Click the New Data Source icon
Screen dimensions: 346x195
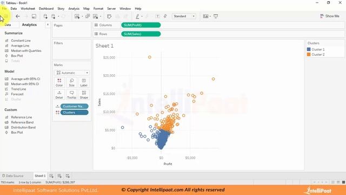pos(45,16)
